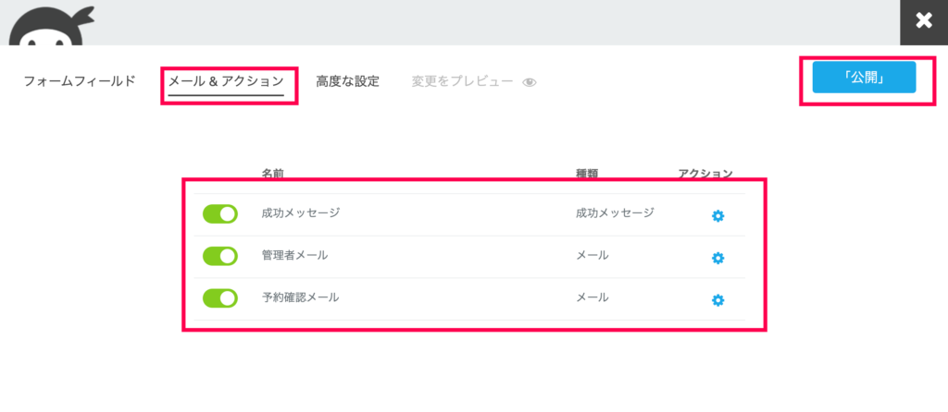Disable the 成功メッセージ toggle
The width and height of the screenshot is (948, 412).
(220, 214)
